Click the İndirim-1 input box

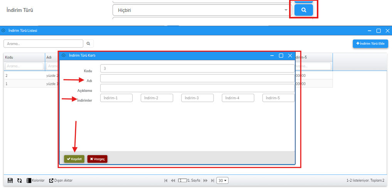[x=116, y=98]
